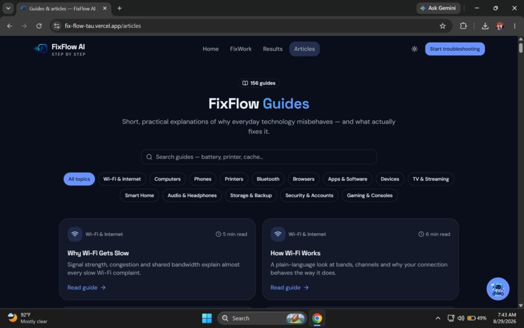Open the Windows Start menu
524x328 pixels.
[x=207, y=318]
